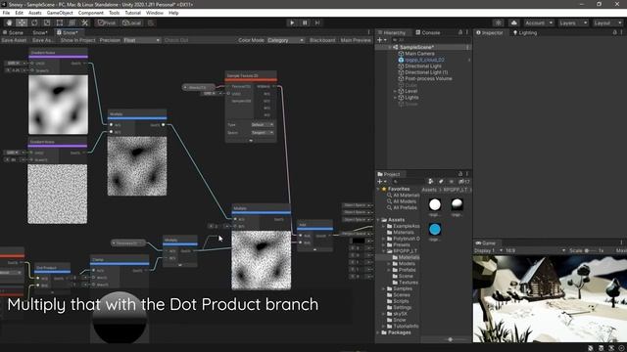Toggle the Blackboard panel
Viewport: 627px width, 352px height.
[322, 40]
